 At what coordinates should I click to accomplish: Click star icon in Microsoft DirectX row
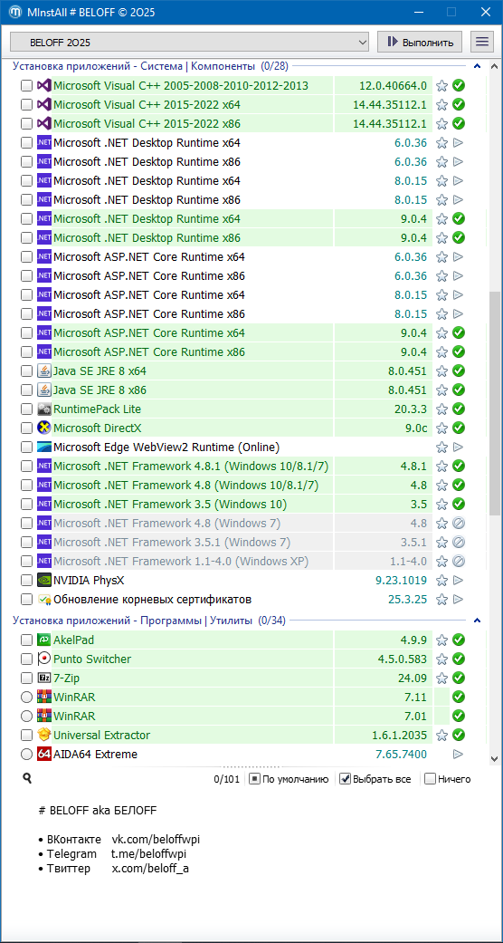pos(441,428)
